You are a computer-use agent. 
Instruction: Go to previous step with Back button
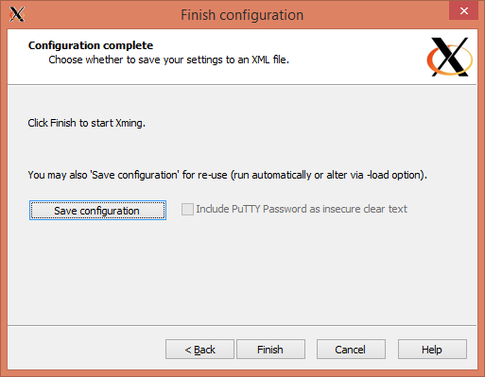pos(199,350)
